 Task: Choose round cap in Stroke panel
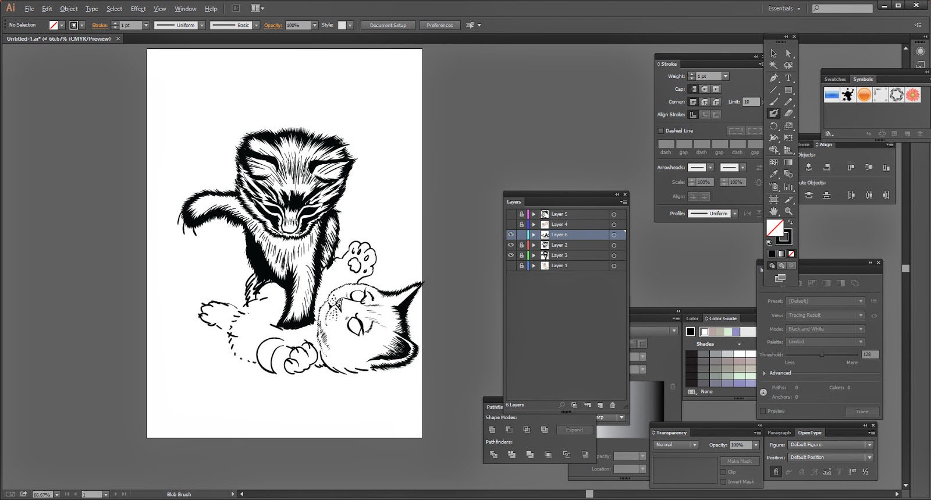point(705,89)
